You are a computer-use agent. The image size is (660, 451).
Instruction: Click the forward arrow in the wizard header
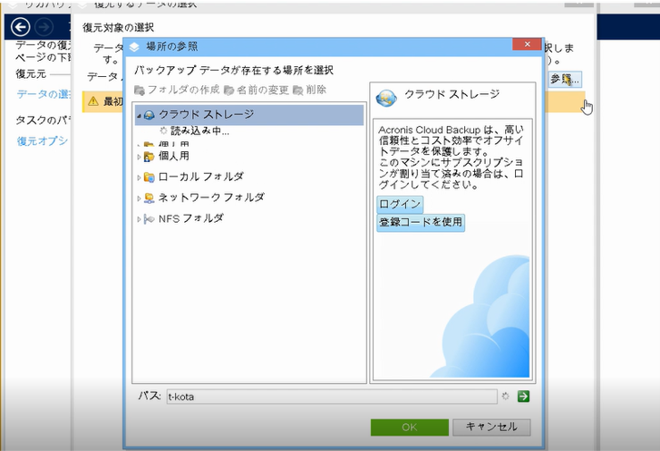44,27
